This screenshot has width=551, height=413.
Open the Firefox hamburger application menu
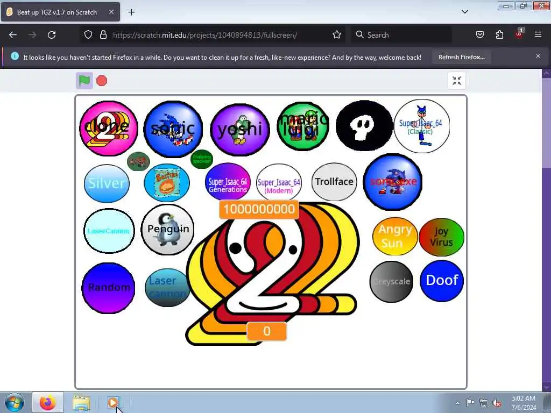[x=538, y=35]
